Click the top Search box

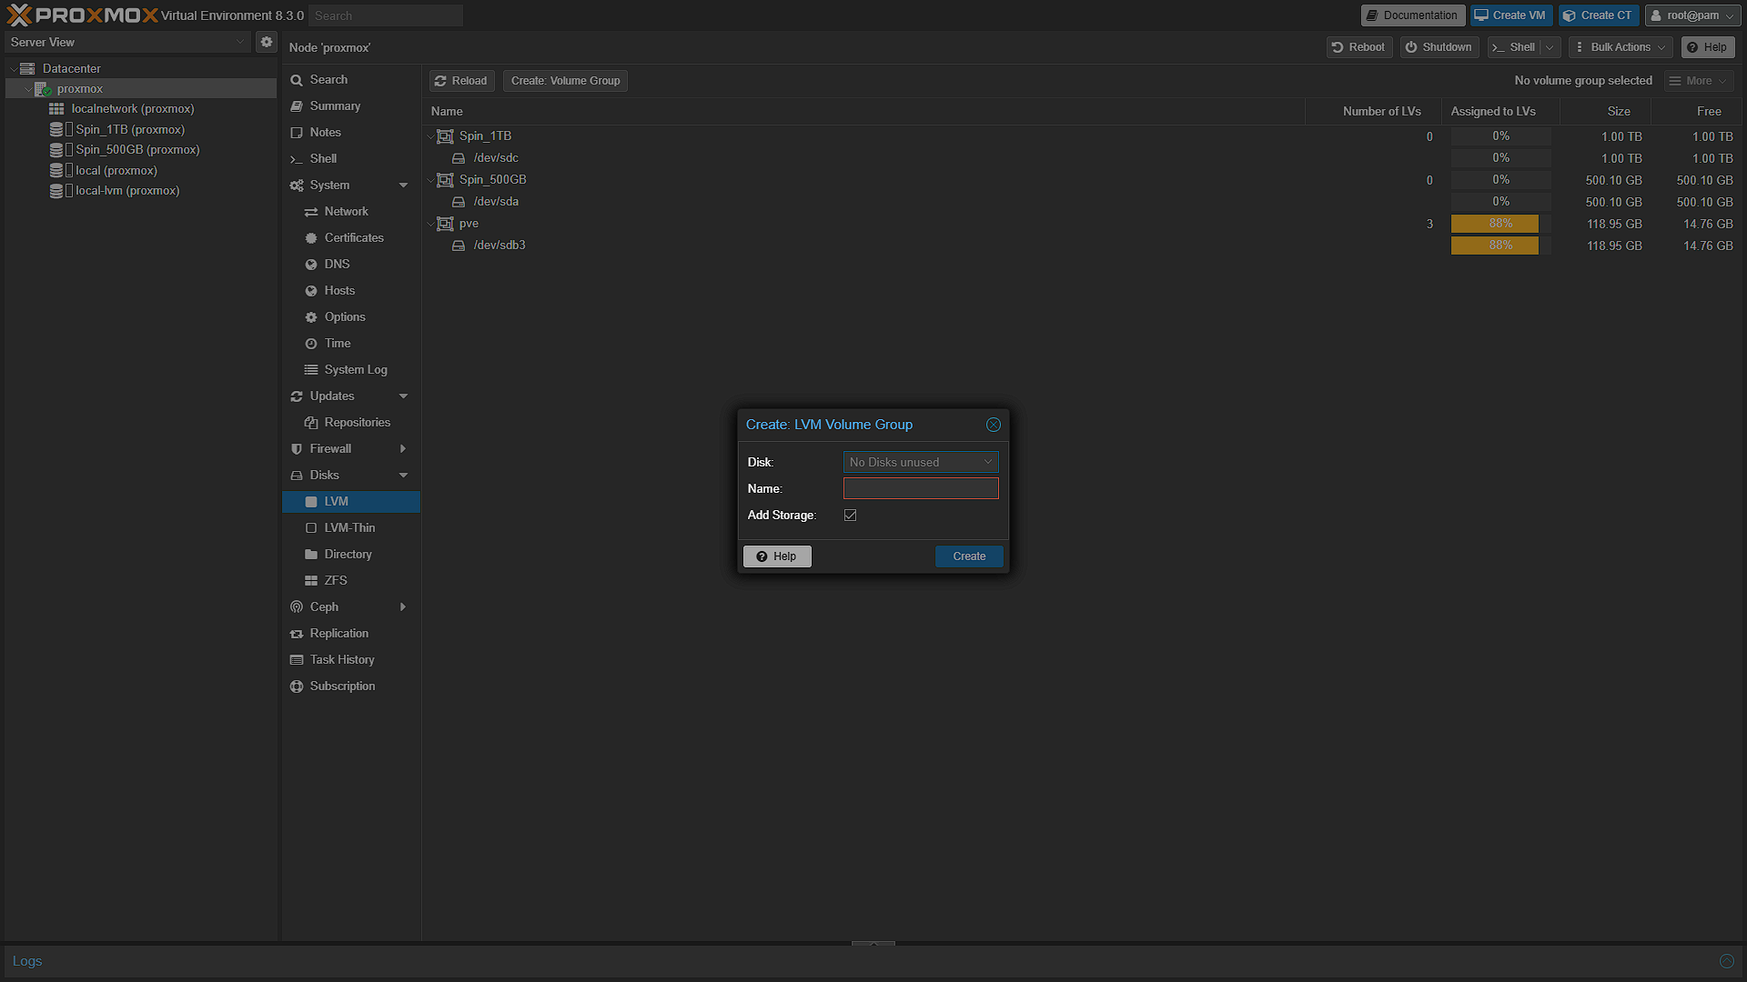[385, 15]
